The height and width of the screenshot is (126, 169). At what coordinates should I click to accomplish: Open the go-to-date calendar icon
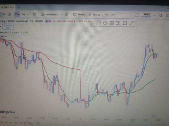coord(38,124)
